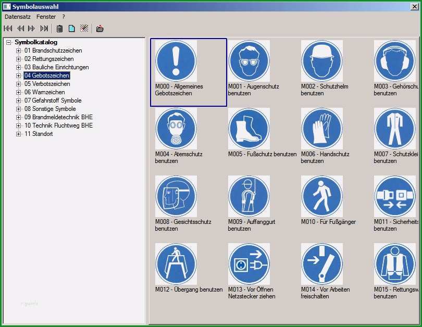Select the M009 Auffanggurt harness symbol
The height and width of the screenshot is (327, 422).
249,196
